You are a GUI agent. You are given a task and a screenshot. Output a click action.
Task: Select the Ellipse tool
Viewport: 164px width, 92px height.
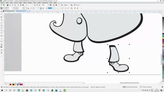pos(1,30)
